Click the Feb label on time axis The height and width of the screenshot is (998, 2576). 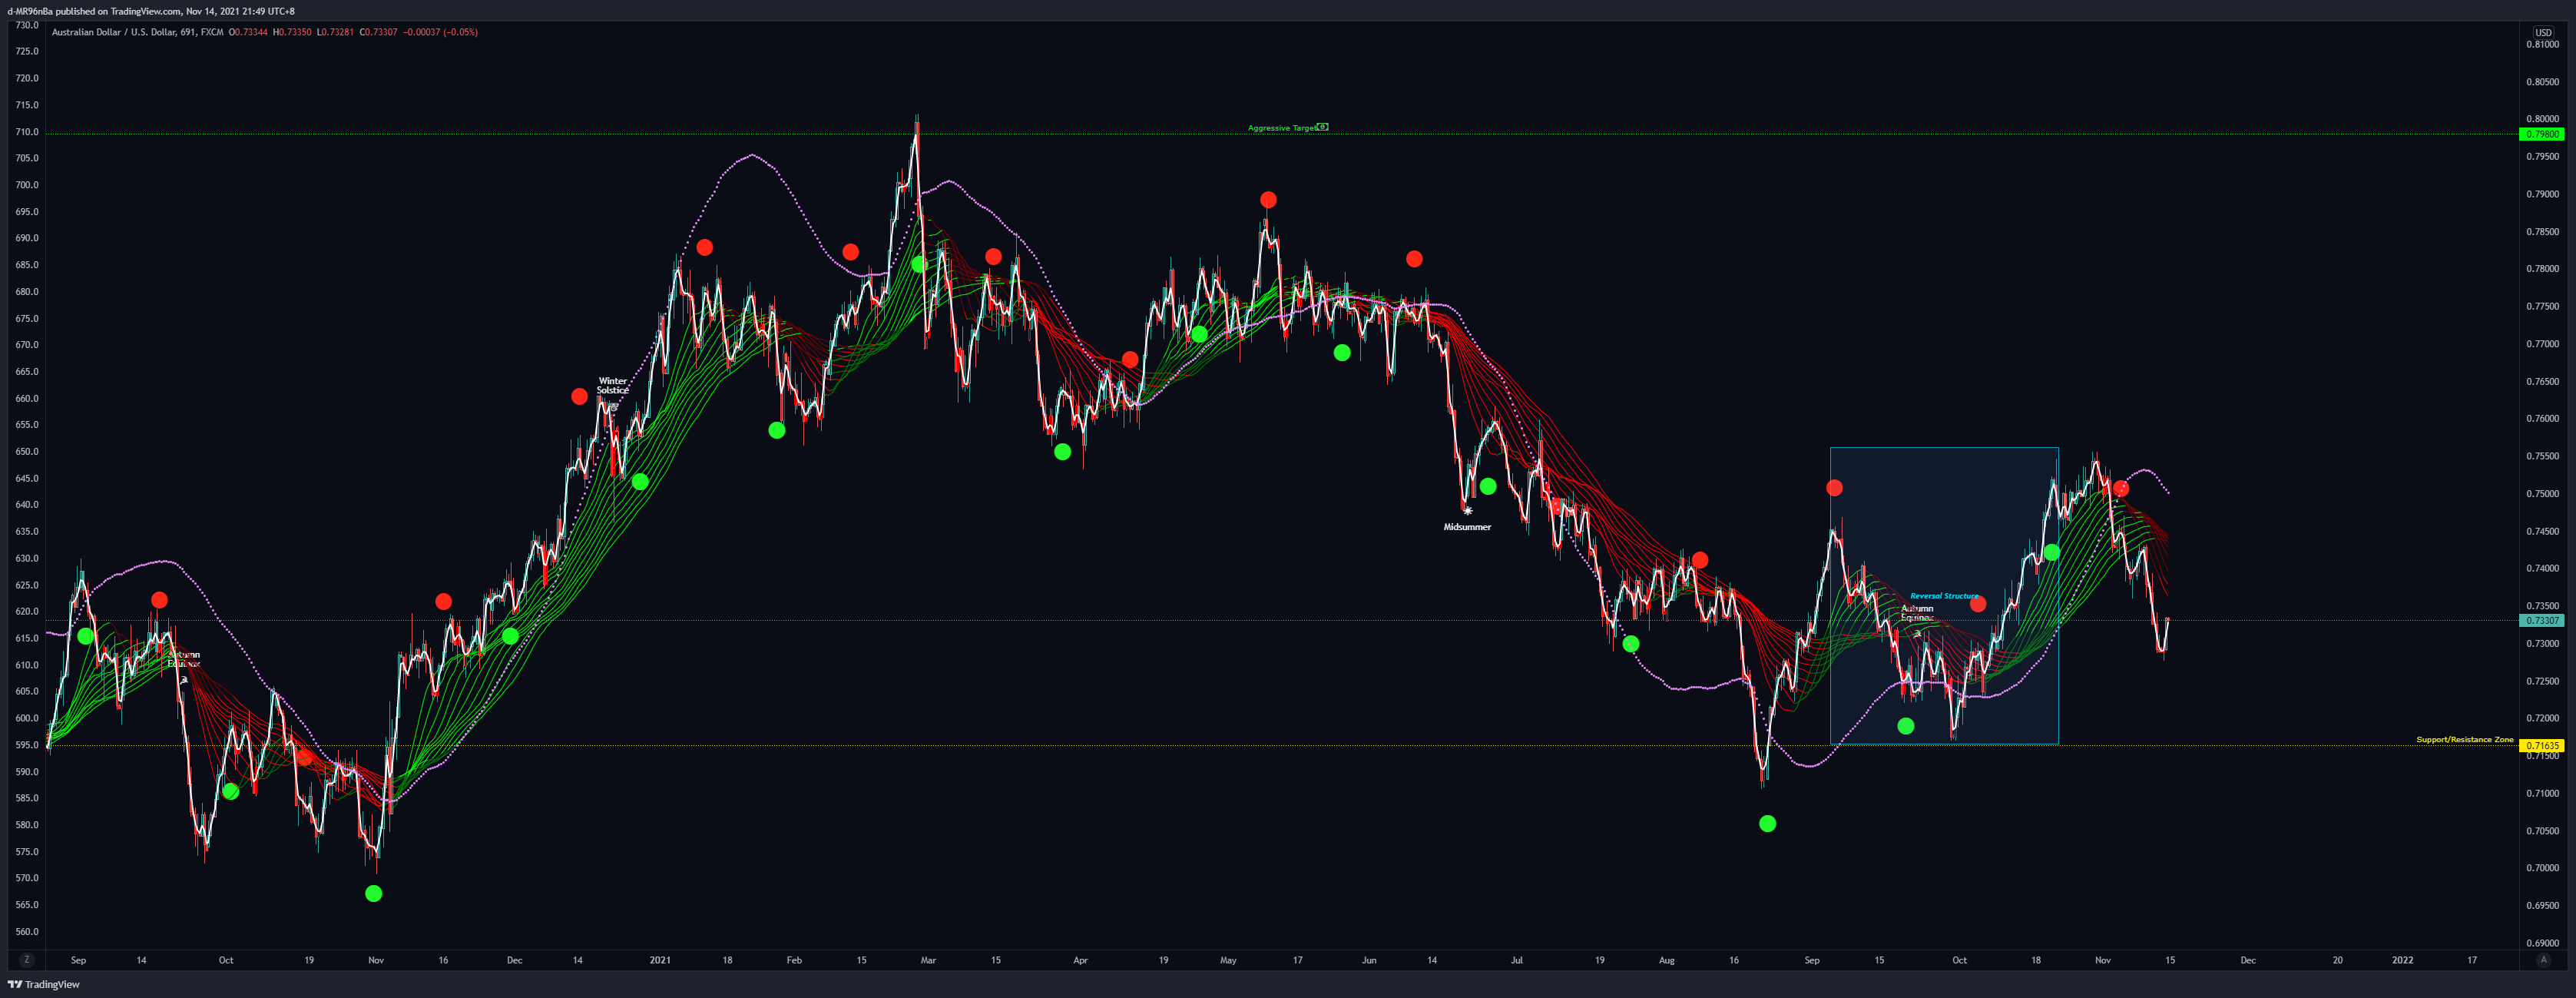(794, 960)
